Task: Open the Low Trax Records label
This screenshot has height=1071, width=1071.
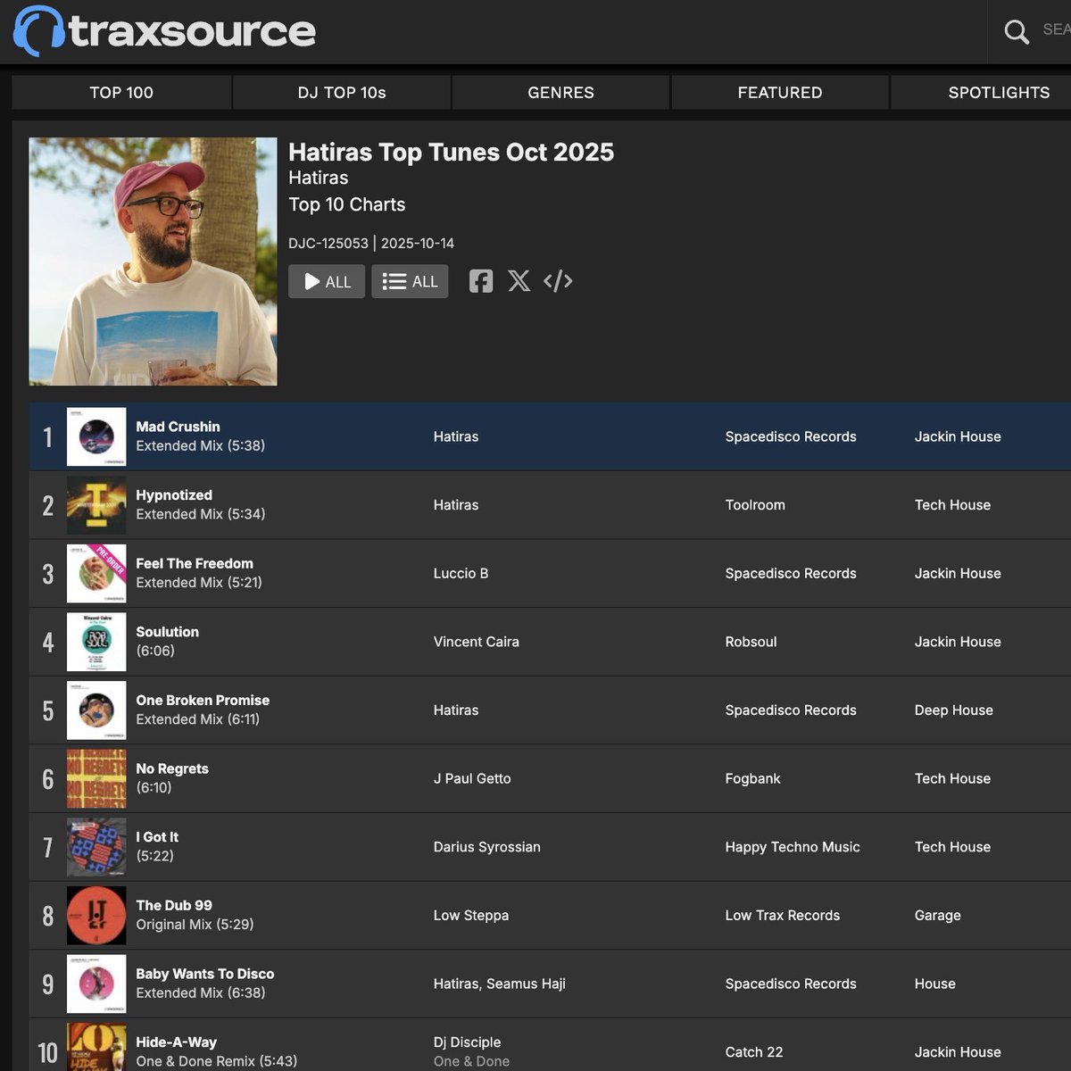Action: 783,916
